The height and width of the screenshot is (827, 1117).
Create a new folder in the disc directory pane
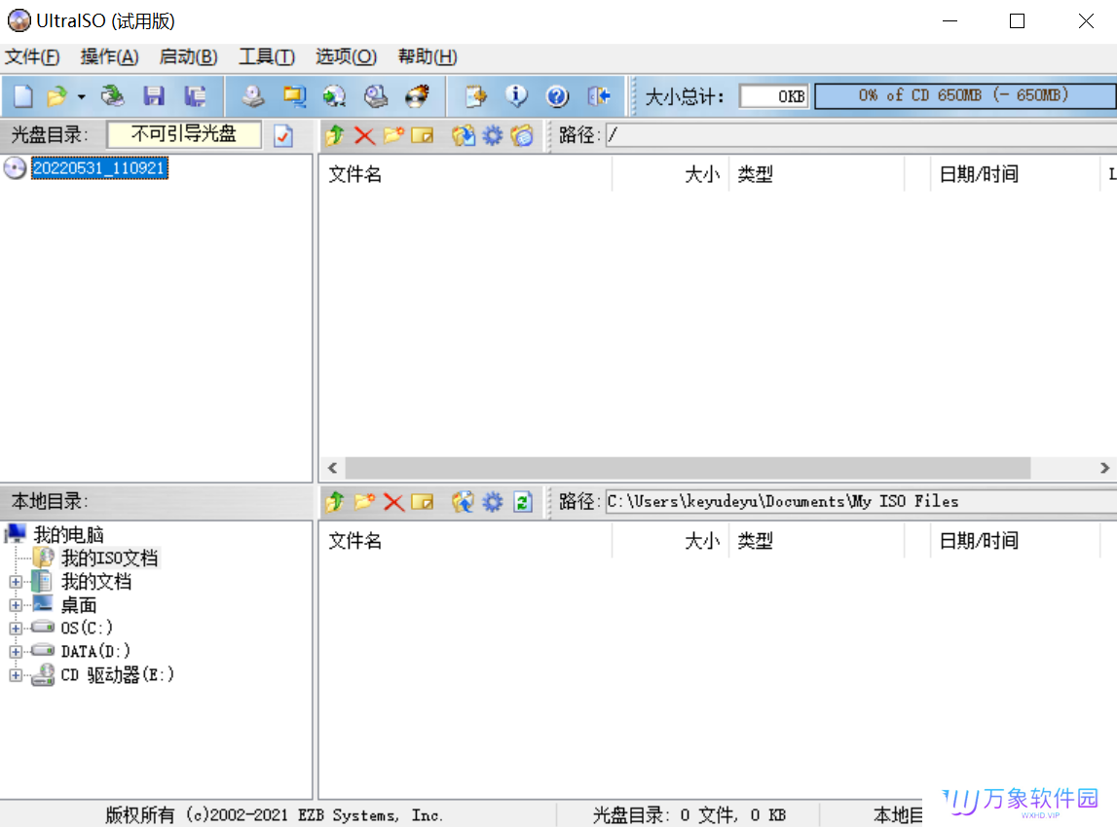(x=393, y=135)
